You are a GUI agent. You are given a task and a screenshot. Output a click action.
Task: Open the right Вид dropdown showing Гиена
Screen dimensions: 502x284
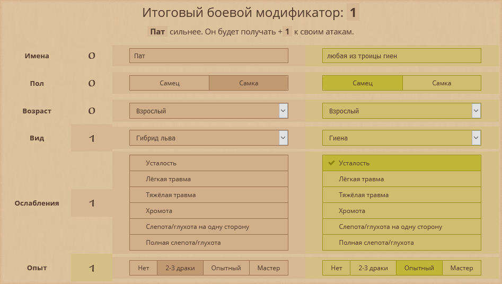coord(401,138)
